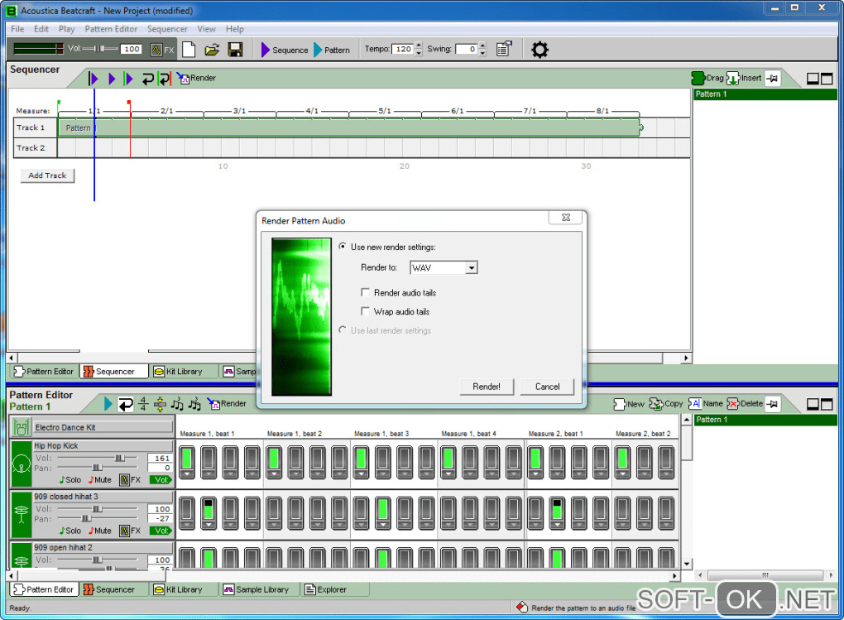
Task: Open the 4/4 time signature setting
Action: tap(143, 403)
